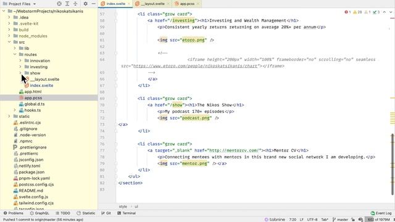Open the GraphQL tool window
The width and height of the screenshot is (395, 222).
[x=39, y=213]
